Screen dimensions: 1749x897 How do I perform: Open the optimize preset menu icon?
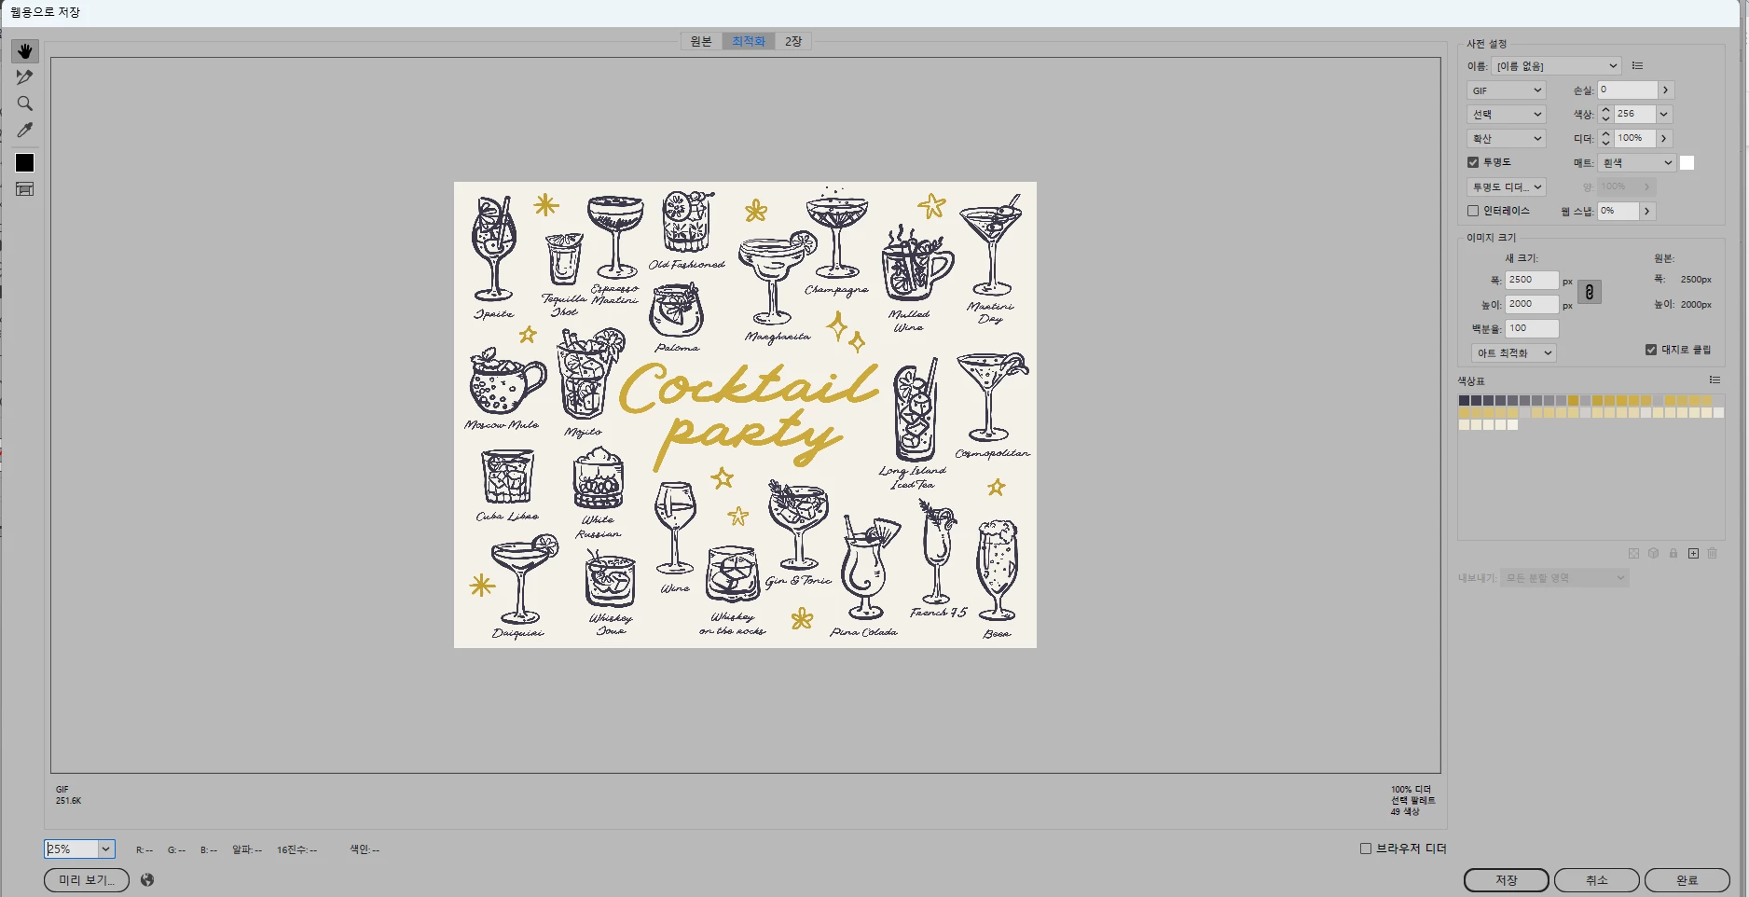1637,66
